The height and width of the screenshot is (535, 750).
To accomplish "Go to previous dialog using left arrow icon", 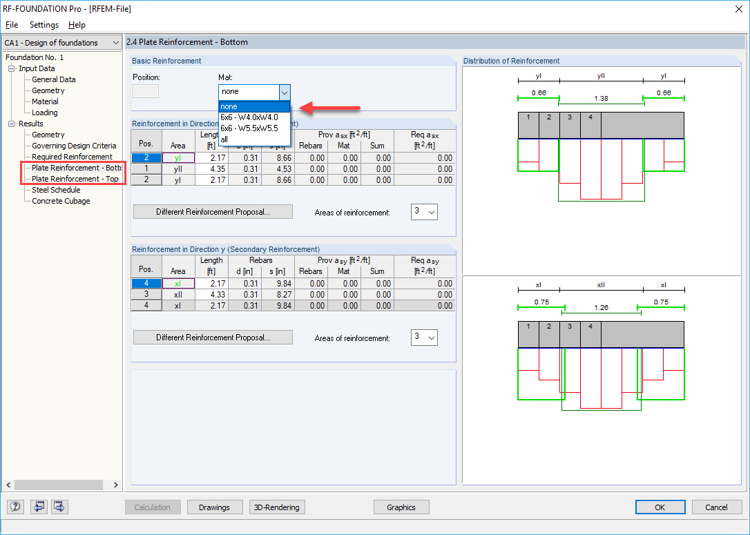I will click(39, 507).
